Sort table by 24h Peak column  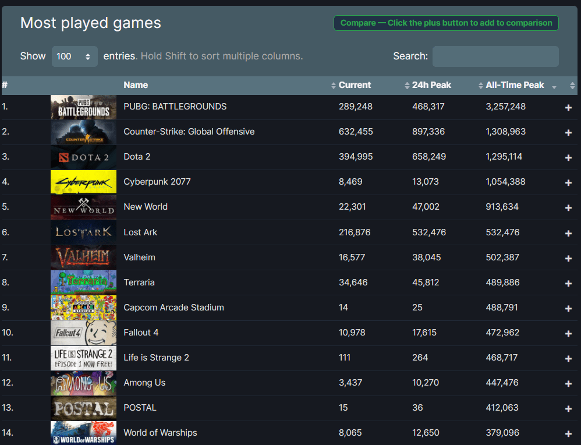[x=431, y=85]
